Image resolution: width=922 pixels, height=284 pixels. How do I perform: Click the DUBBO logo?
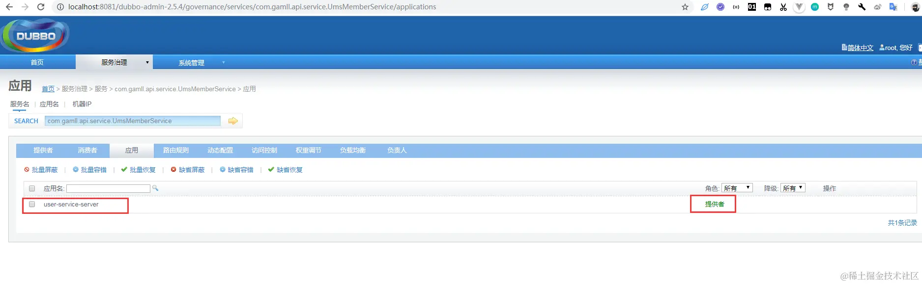click(35, 35)
